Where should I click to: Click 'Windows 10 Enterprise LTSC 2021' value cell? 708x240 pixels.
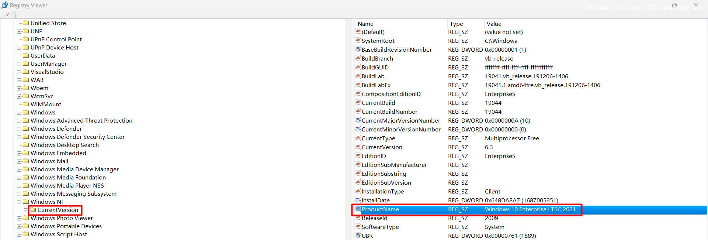[x=530, y=209]
